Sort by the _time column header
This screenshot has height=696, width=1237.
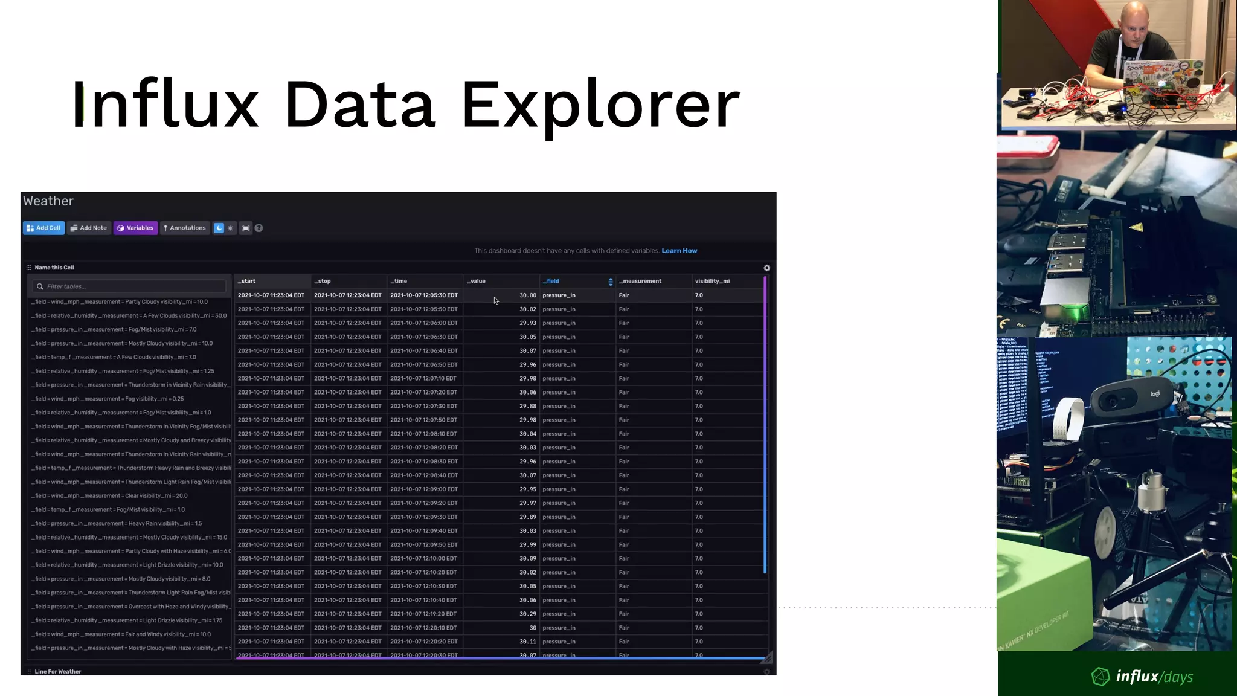coord(425,281)
